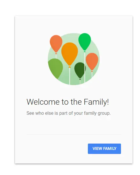Select the large orange center balloon

click(69, 54)
